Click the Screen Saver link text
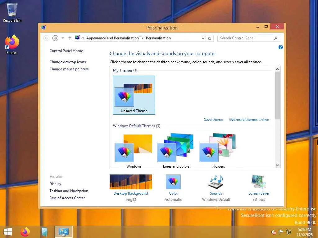Image resolution: width=318 pixels, height=238 pixels. click(x=259, y=193)
